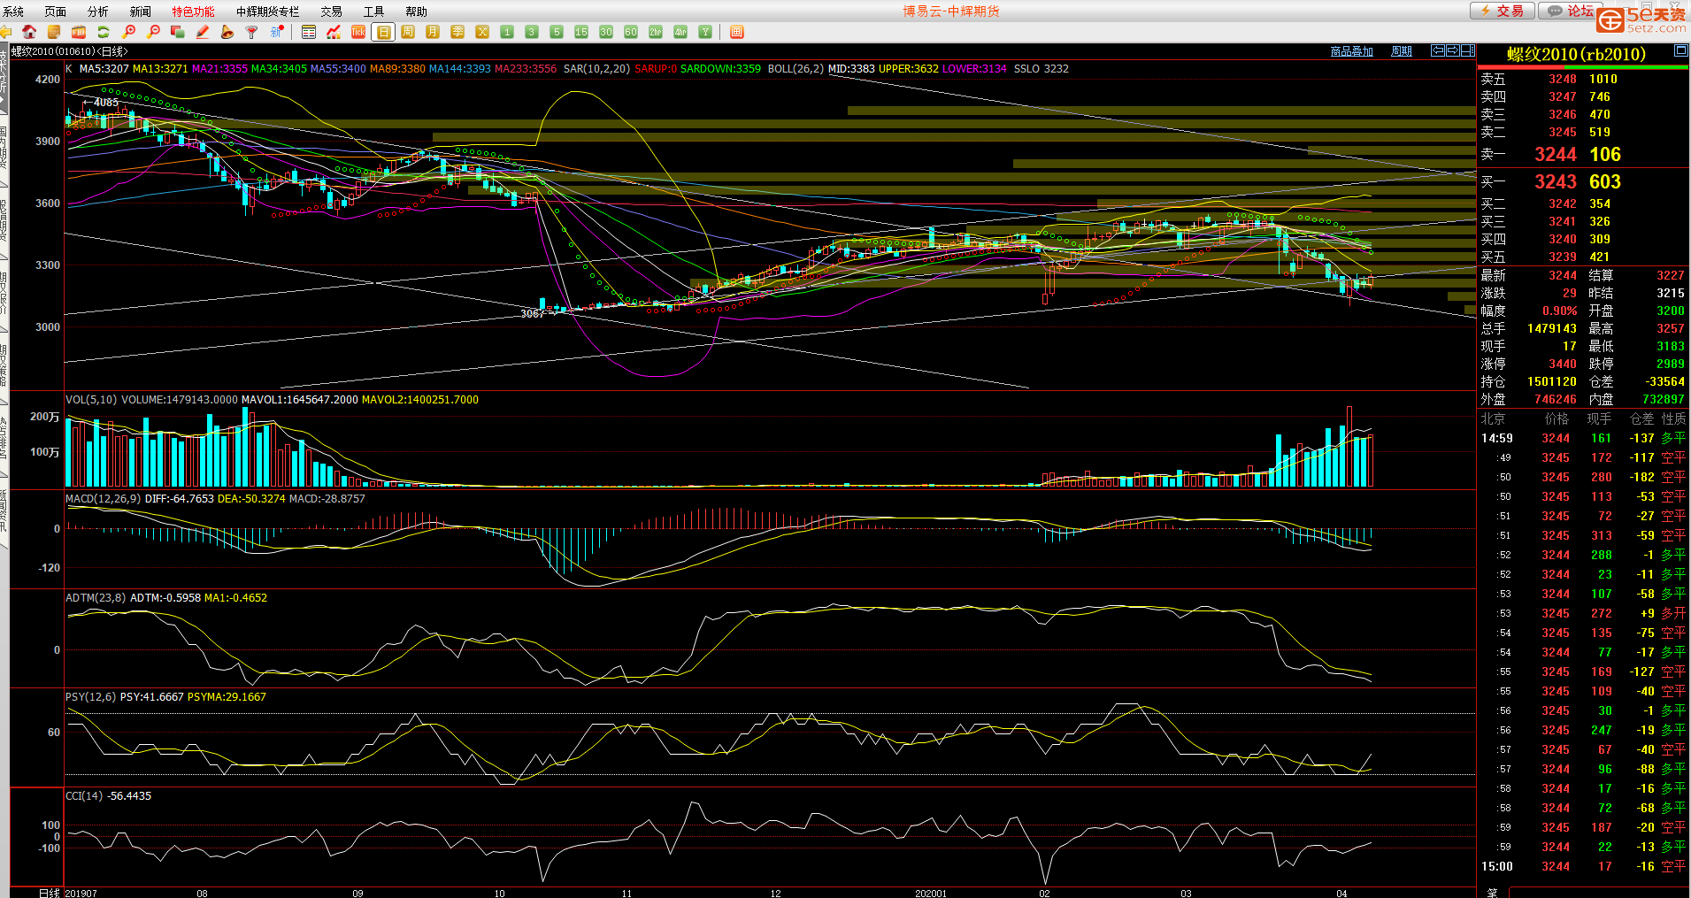Screen dimensions: 1691x898
Task: Go to the home page icon
Action: click(x=29, y=32)
